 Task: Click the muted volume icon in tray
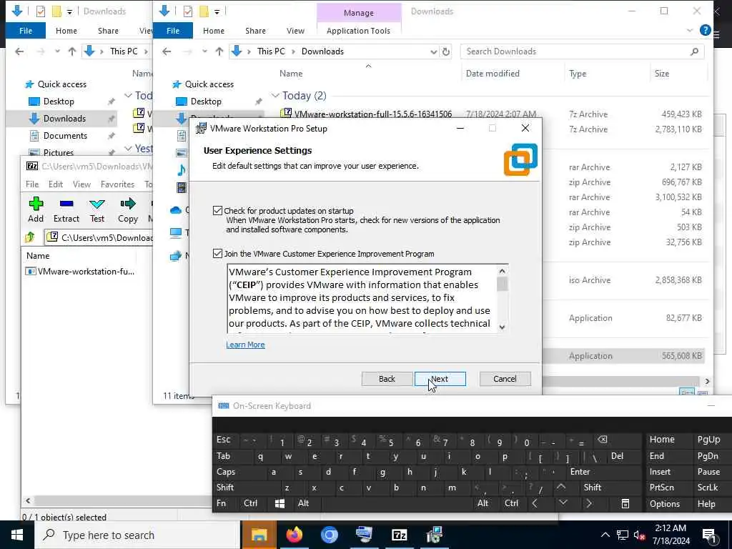pos(639,535)
